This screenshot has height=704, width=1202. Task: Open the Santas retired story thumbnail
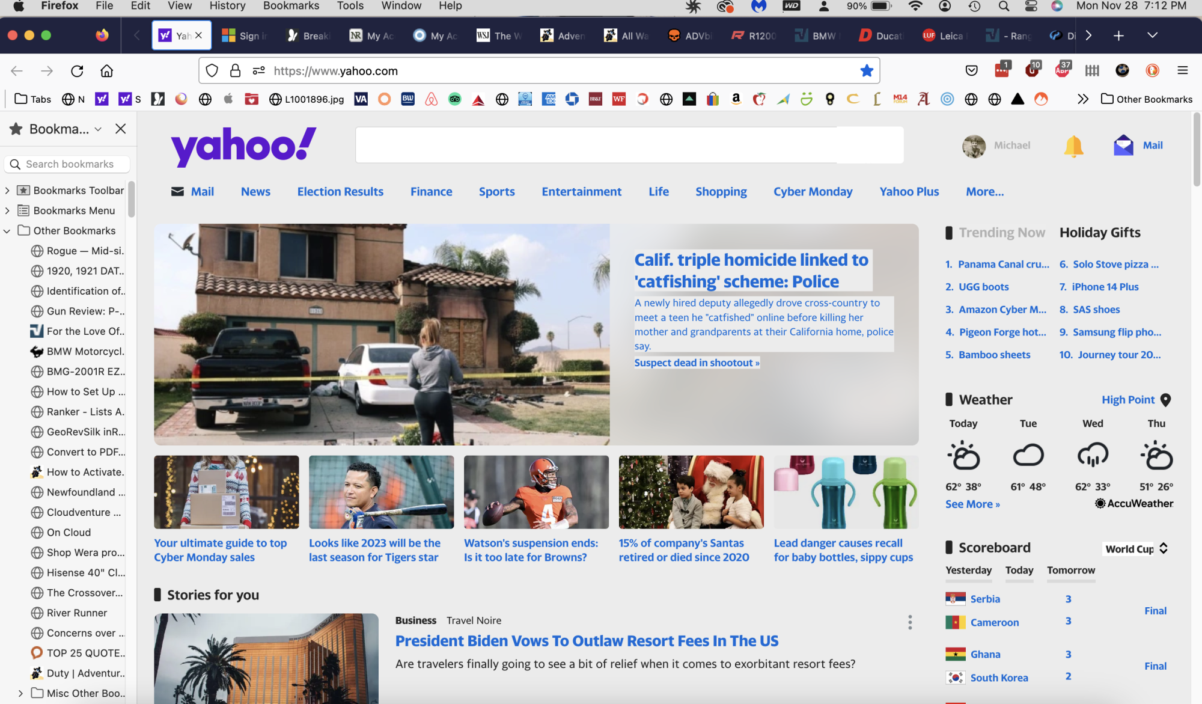(691, 492)
